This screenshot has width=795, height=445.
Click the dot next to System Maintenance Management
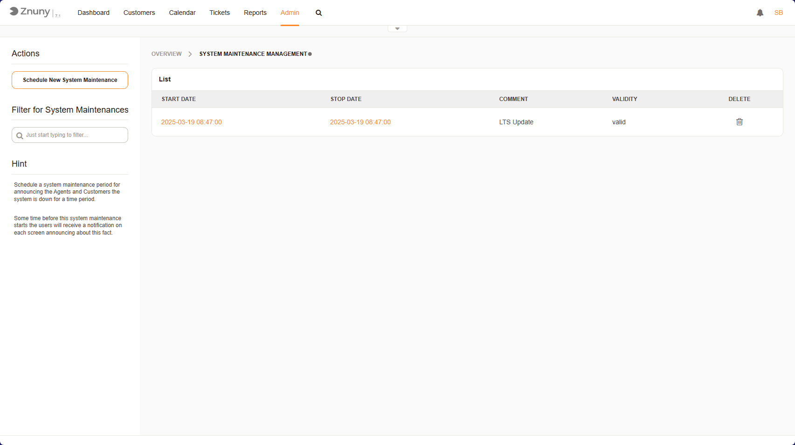pyautogui.click(x=309, y=54)
